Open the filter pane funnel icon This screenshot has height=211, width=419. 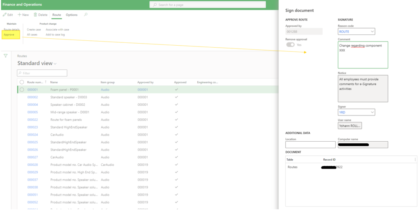[x=5, y=56]
